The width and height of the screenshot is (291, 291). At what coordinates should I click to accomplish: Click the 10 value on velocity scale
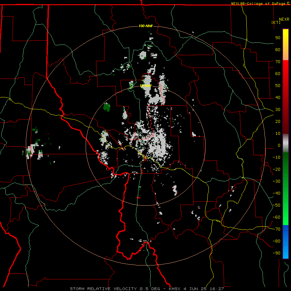point(278,134)
